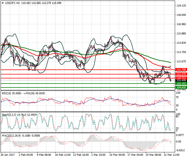Click the 0.5077 value on MACD scale
Screen dimensions: 187x158
tap(180, 135)
